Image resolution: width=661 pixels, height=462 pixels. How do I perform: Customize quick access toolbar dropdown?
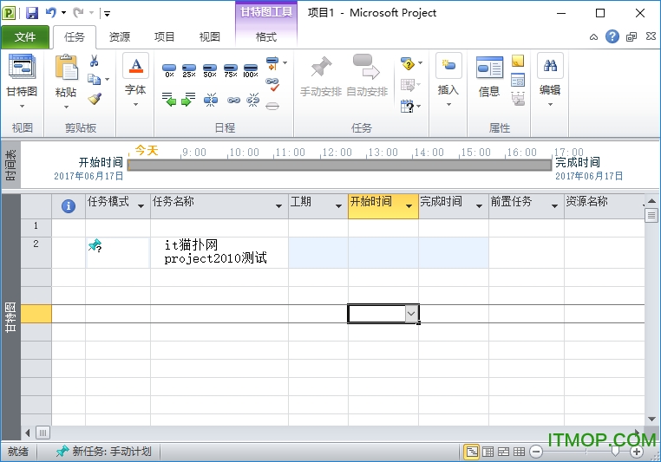[x=107, y=14]
